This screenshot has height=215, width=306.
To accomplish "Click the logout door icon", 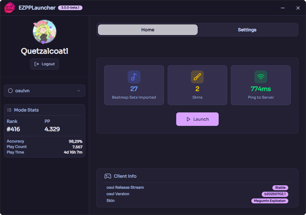I will point(37,64).
